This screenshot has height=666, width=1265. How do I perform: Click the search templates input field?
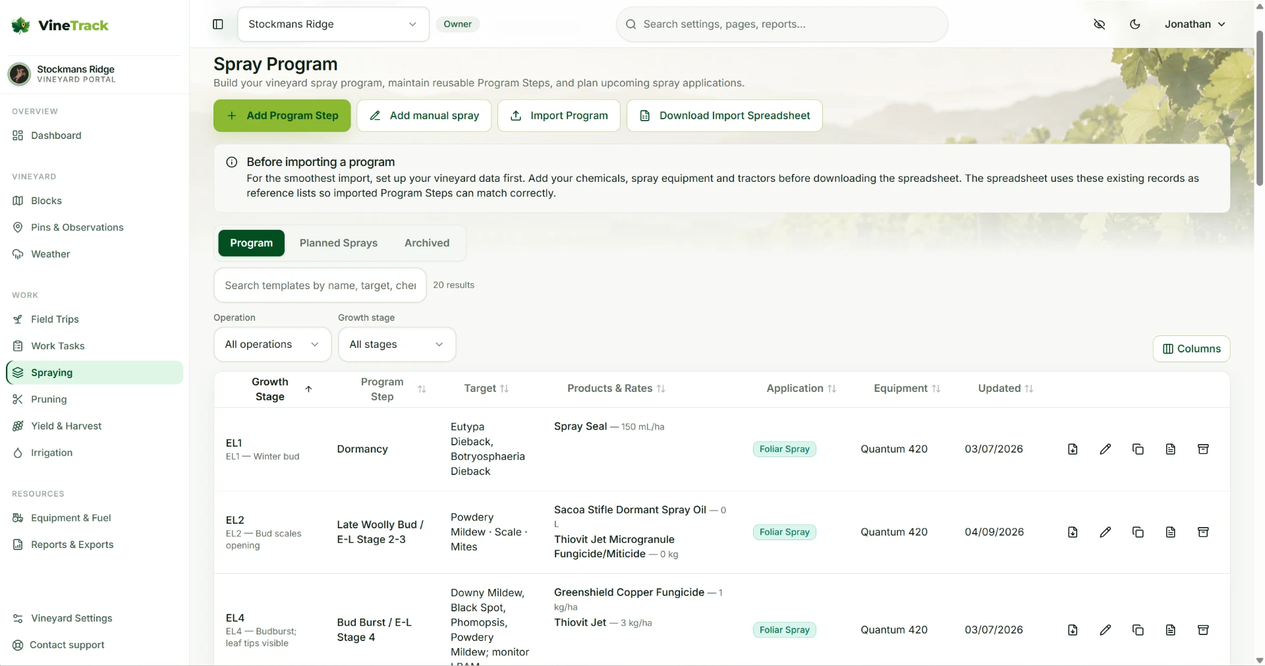320,285
